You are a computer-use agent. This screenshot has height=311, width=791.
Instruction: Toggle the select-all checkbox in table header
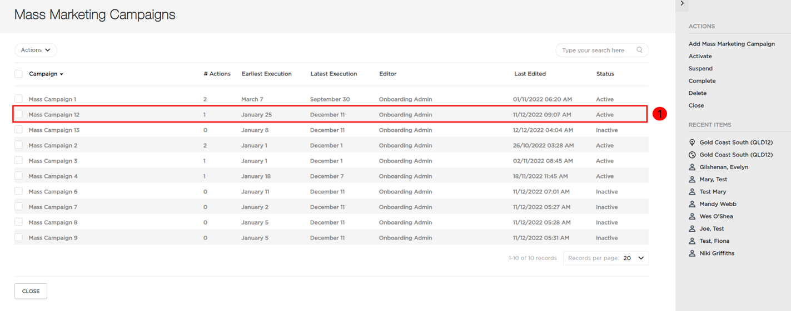pos(18,74)
